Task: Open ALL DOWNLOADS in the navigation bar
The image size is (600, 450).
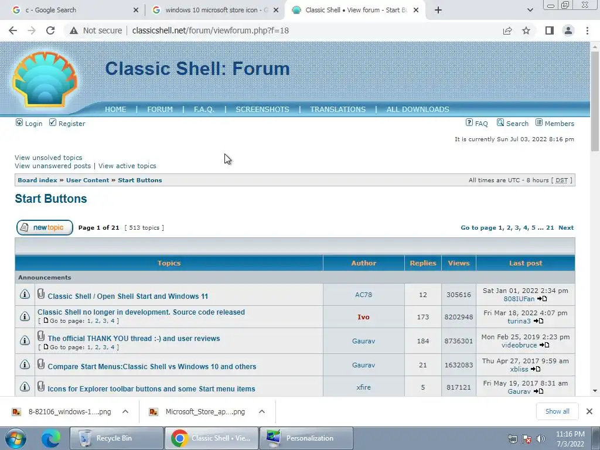Action: click(x=418, y=110)
